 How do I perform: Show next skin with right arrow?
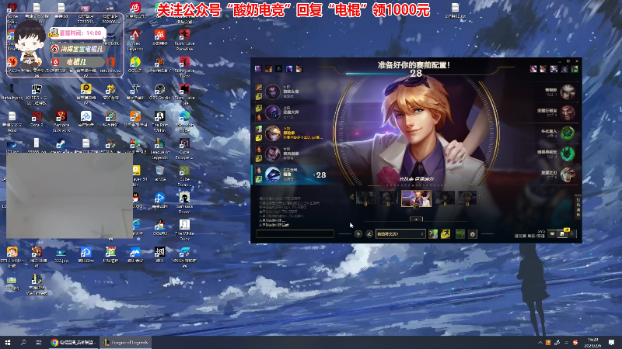pos(480,197)
